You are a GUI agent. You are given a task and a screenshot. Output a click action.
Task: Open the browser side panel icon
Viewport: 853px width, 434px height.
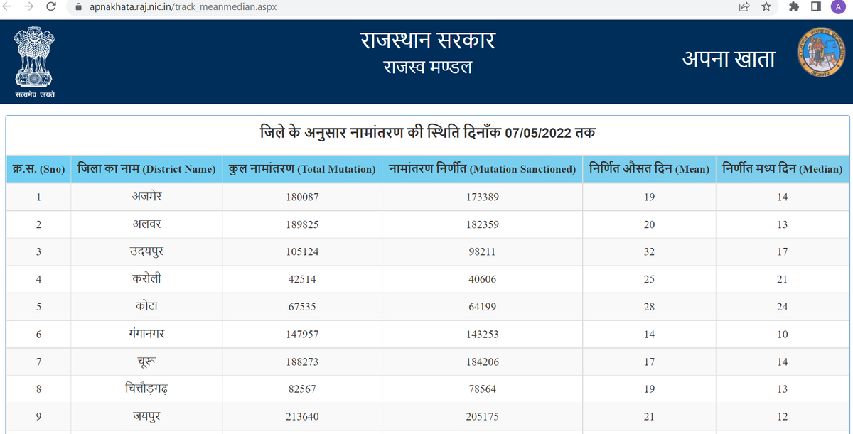817,7
